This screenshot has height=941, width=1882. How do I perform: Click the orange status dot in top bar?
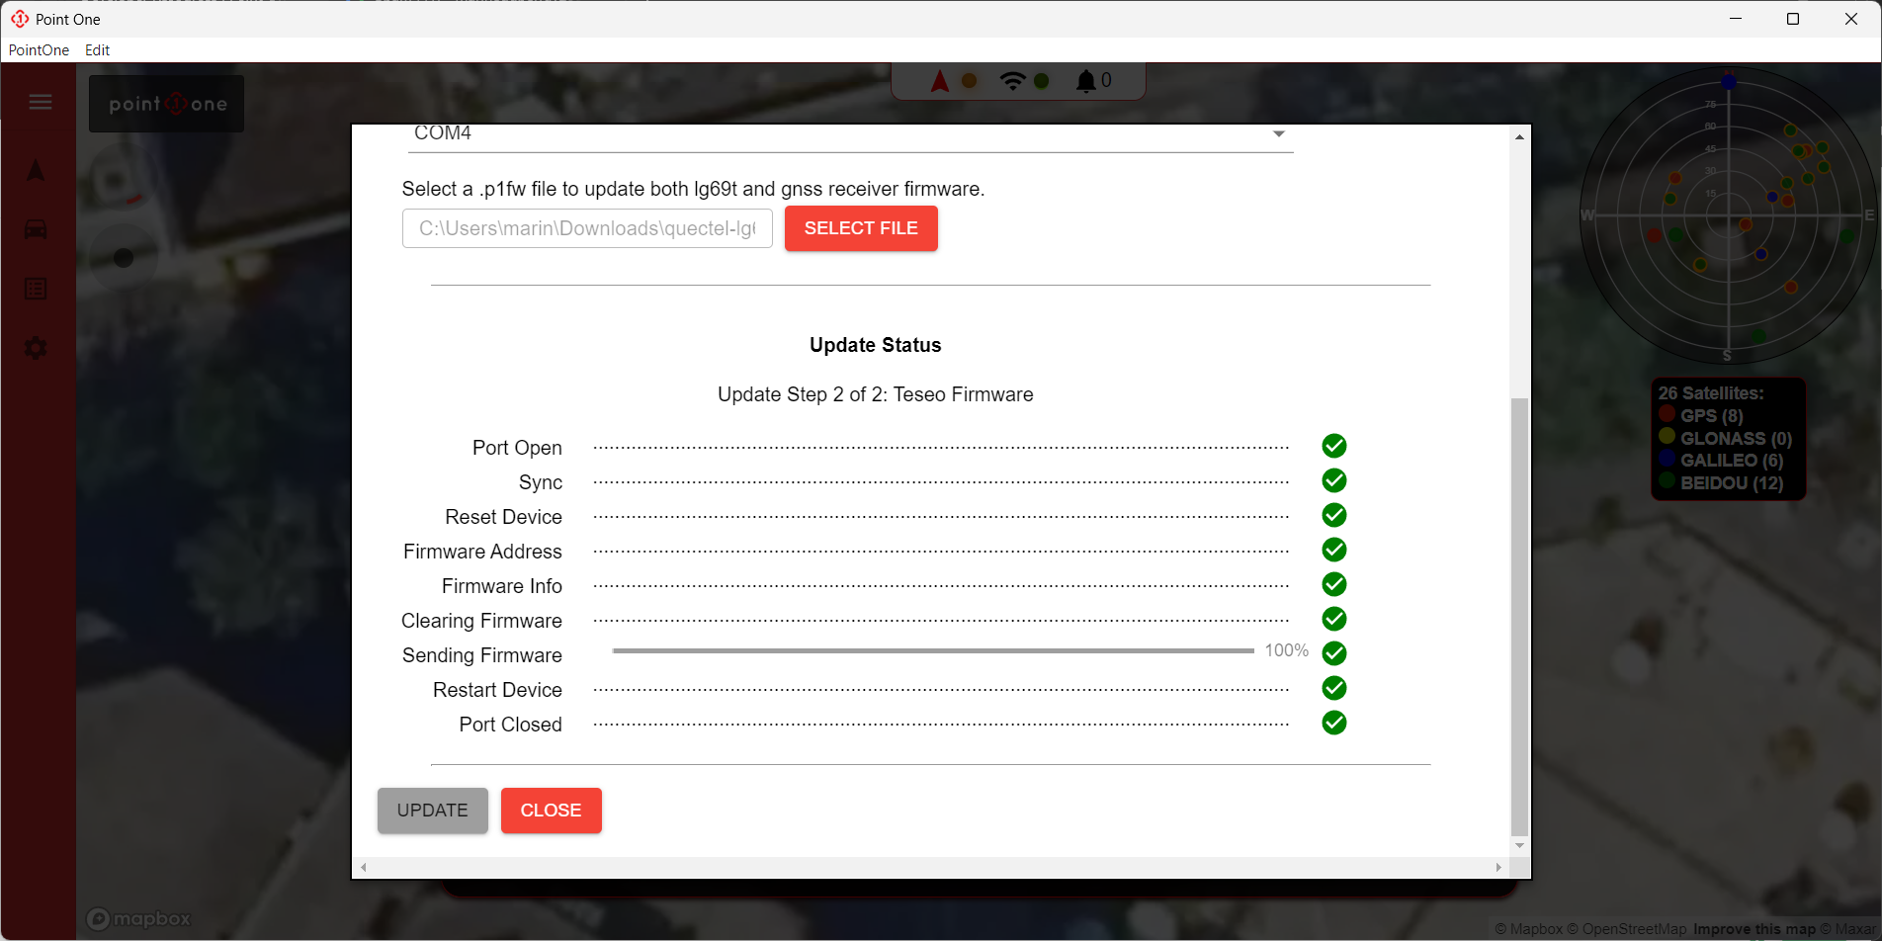(x=970, y=81)
